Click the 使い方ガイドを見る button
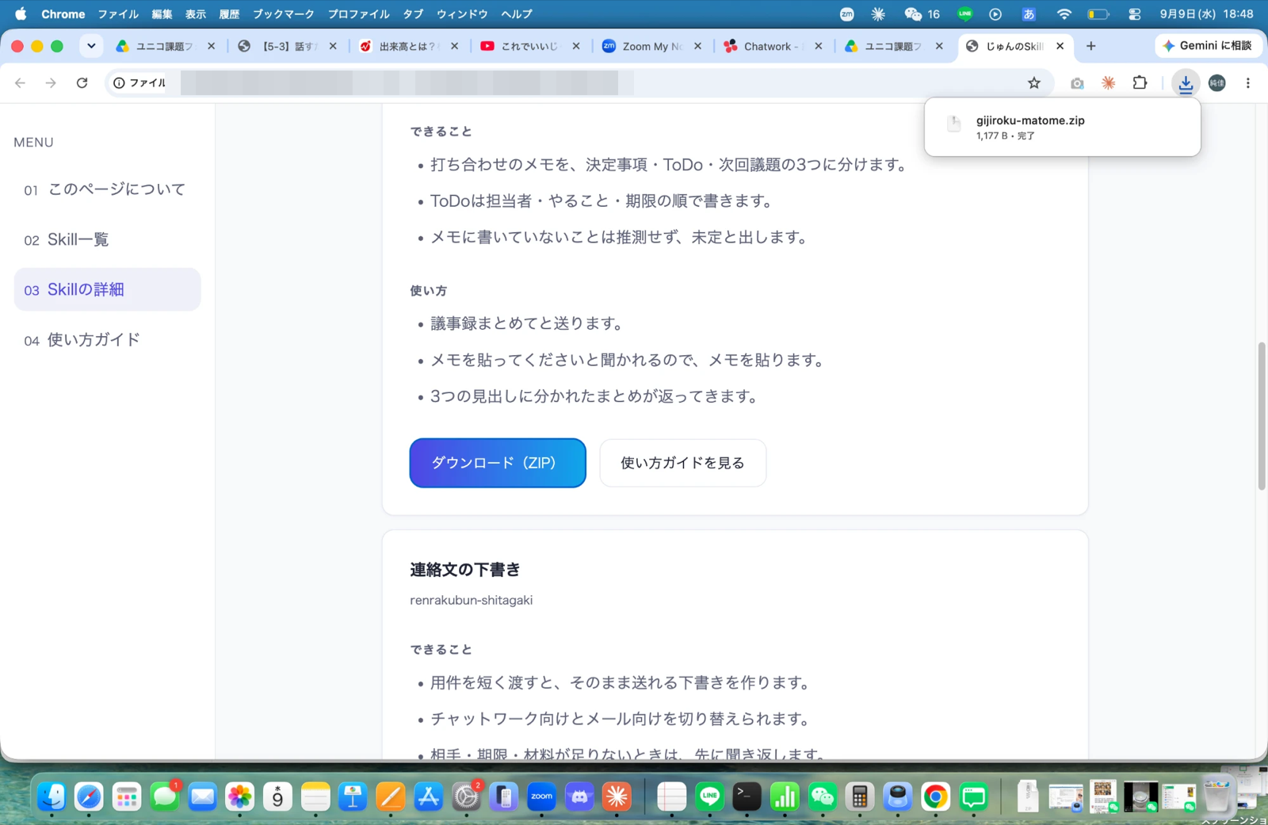 683,463
